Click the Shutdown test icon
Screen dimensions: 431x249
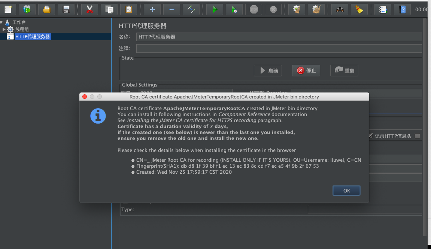[x=273, y=9]
